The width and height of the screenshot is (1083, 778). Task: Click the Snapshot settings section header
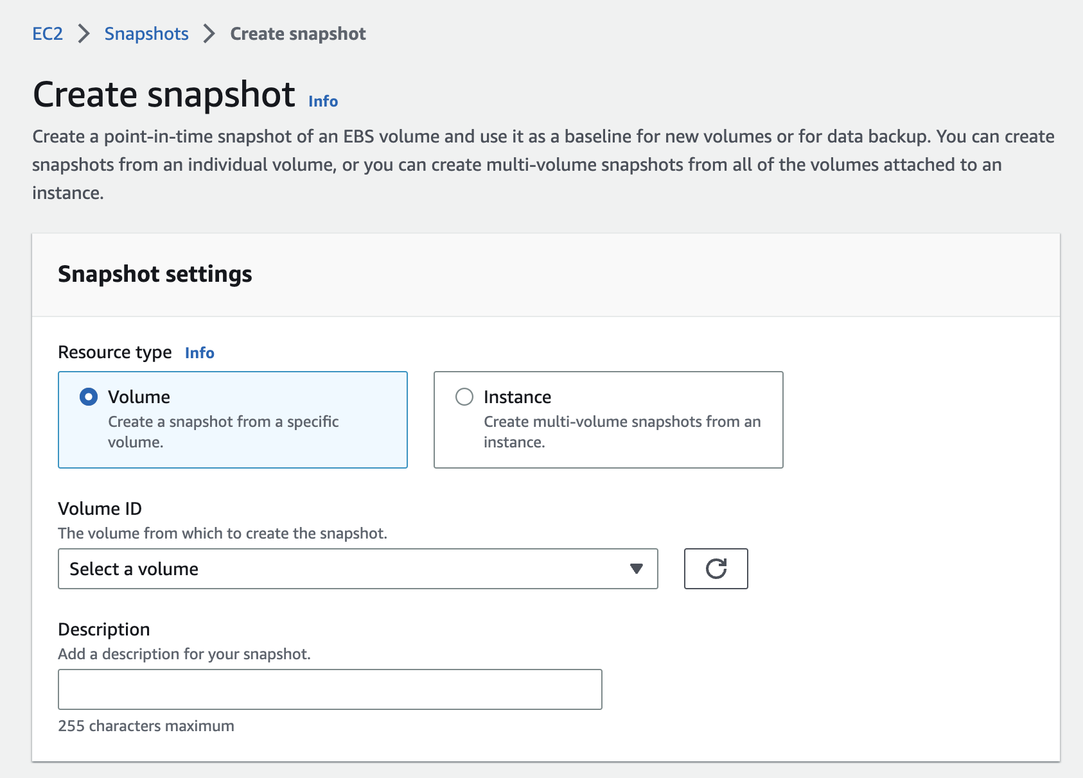pos(155,274)
